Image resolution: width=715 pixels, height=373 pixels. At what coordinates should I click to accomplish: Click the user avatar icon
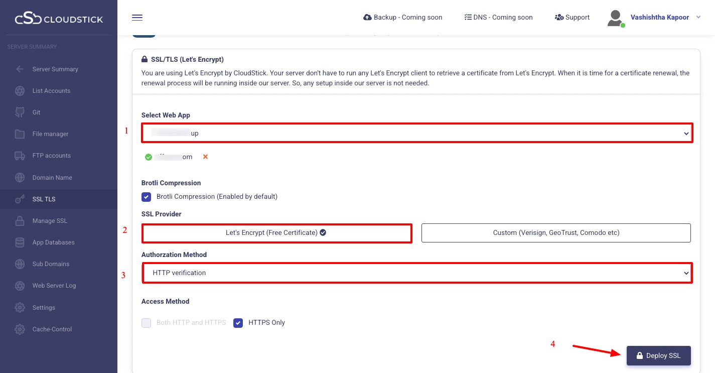(x=615, y=18)
